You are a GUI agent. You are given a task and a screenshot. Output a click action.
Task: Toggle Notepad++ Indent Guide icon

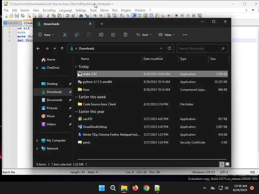[134, 16]
